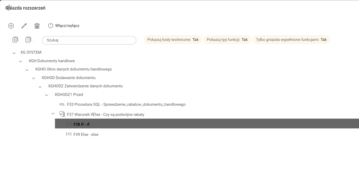The width and height of the screenshot is (359, 170).
Task: Toggle Pokazuj kody techniczne filter
Action: coord(173,40)
